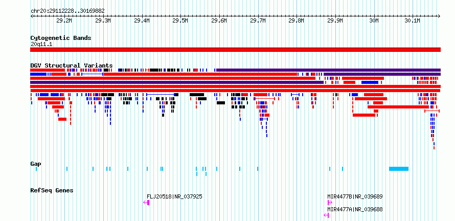Screen dimensions: 455x221
Task: Click the 20q11.1 band label
Action: 41,45
